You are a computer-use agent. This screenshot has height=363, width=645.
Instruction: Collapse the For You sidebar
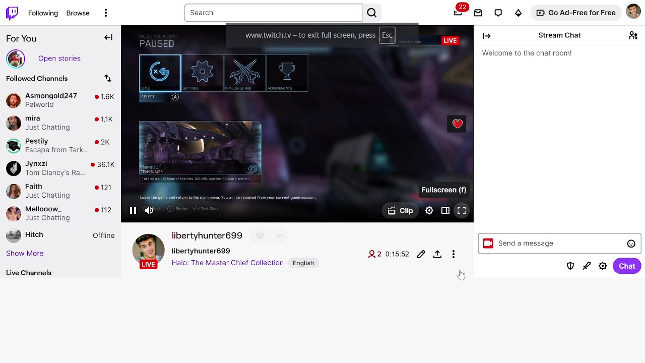(108, 37)
